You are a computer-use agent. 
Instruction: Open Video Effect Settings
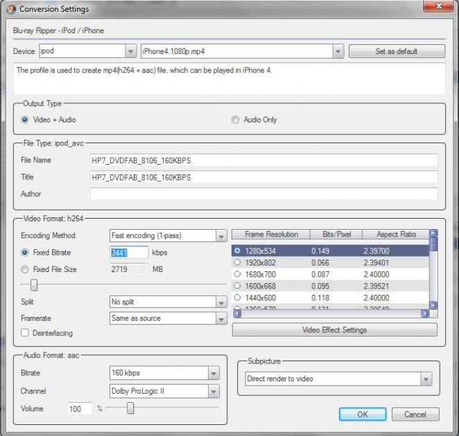tap(335, 330)
